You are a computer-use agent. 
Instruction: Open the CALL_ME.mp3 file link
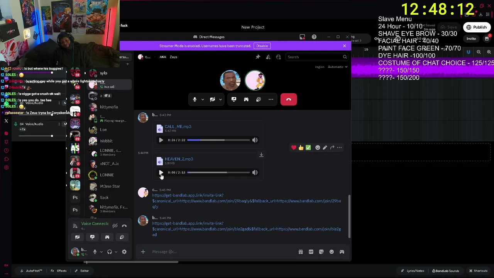coord(178,127)
